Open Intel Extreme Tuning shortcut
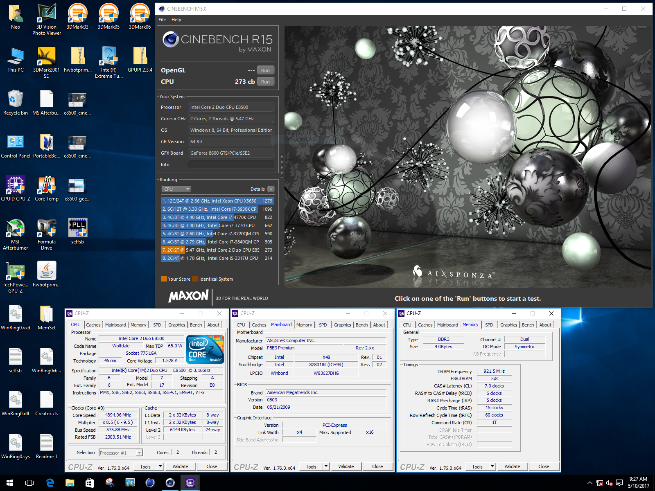The image size is (655, 491). point(108,62)
